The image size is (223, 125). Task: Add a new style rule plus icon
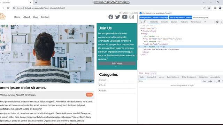tap(215, 81)
